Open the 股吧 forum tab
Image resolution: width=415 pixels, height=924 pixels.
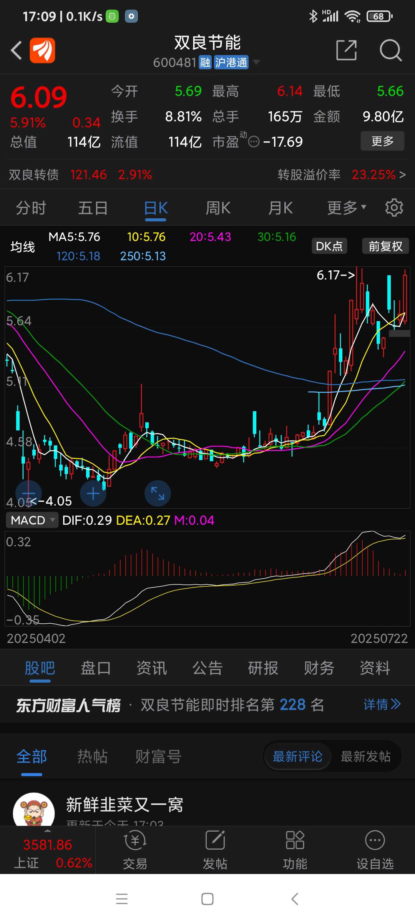pos(40,668)
